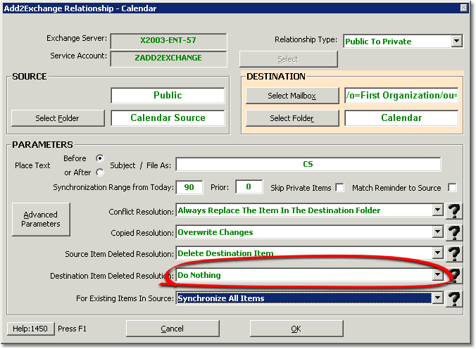Enable the Skip Private Items checkbox

tap(339, 188)
